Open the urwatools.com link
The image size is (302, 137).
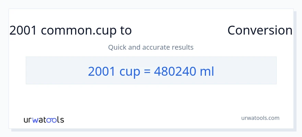click(x=260, y=118)
